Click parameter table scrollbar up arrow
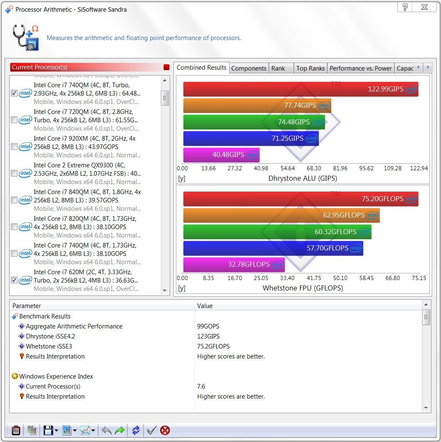Image resolution: width=441 pixels, height=442 pixels. coord(426,304)
